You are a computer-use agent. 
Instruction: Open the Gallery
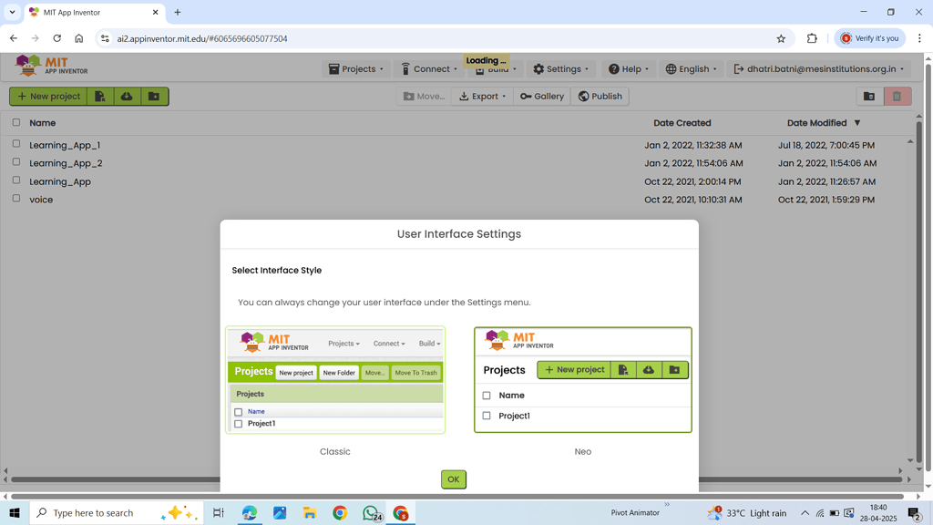point(541,96)
